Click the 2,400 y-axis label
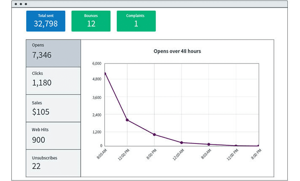This screenshot has width=300, height=181. tap(96, 114)
